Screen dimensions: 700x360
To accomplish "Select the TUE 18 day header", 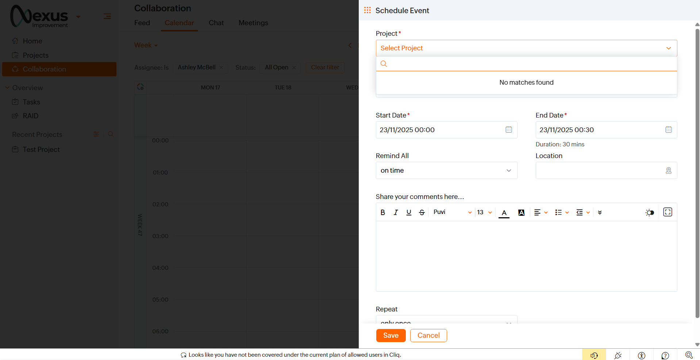I will pos(283,88).
